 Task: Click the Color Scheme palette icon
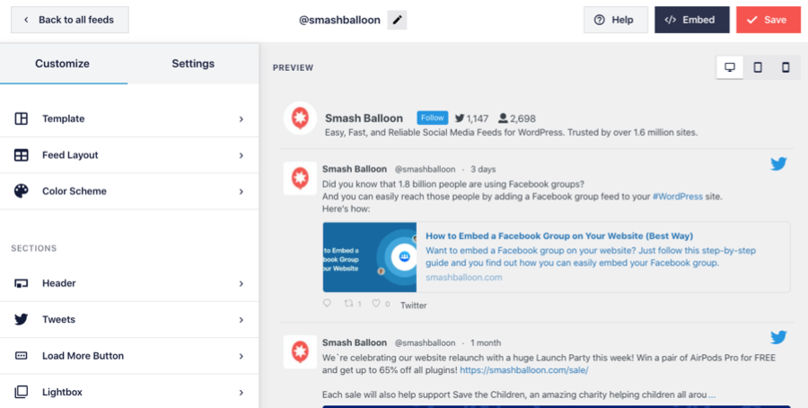(22, 191)
